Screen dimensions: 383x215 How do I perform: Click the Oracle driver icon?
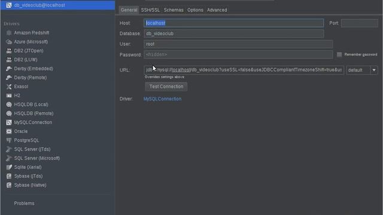[9, 131]
